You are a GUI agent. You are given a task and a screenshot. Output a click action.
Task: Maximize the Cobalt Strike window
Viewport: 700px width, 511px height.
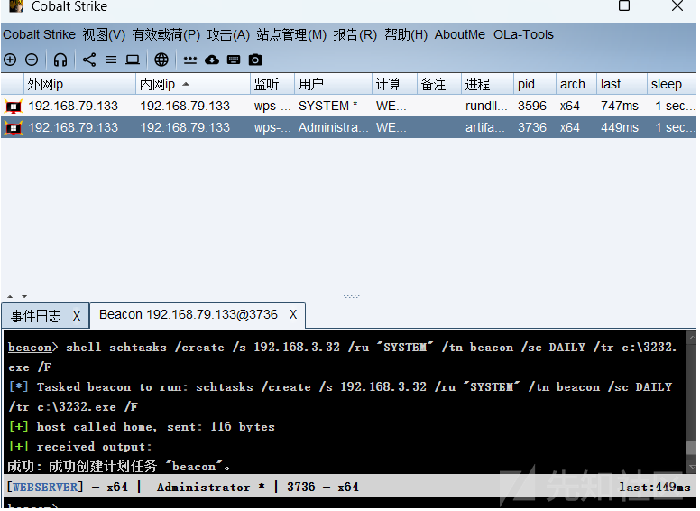pos(624,5)
